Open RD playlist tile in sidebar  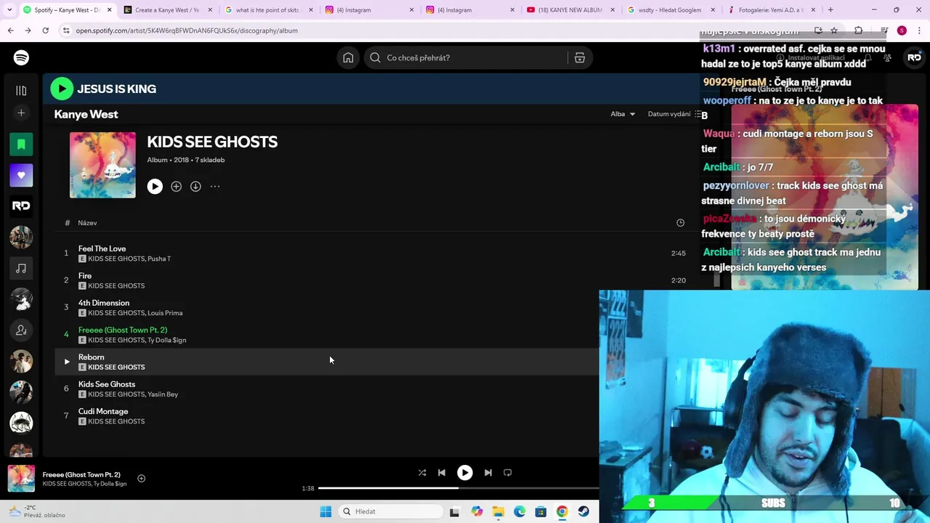click(x=21, y=206)
